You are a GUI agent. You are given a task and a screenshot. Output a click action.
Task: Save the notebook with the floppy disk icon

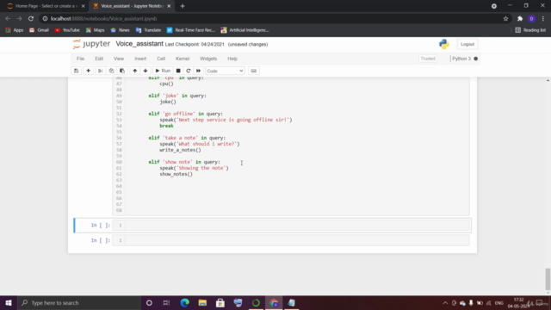[76, 71]
